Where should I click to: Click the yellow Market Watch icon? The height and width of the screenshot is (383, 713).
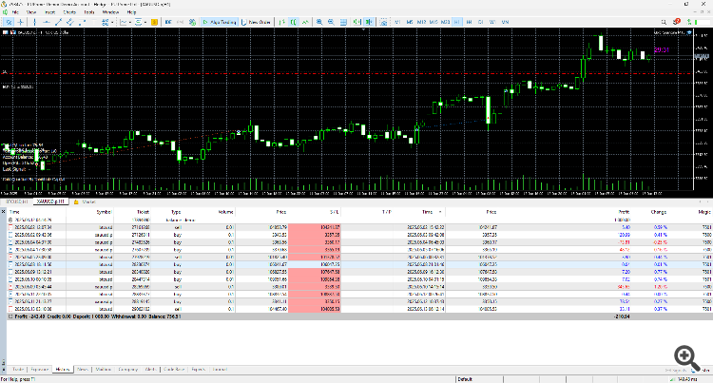click(x=154, y=22)
